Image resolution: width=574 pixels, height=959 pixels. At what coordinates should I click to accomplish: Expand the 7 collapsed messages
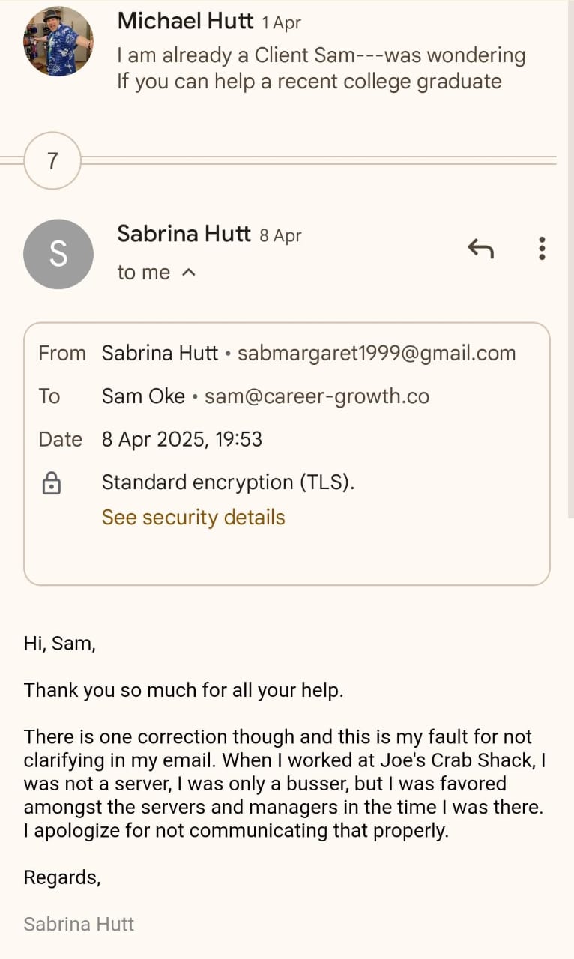pos(52,160)
